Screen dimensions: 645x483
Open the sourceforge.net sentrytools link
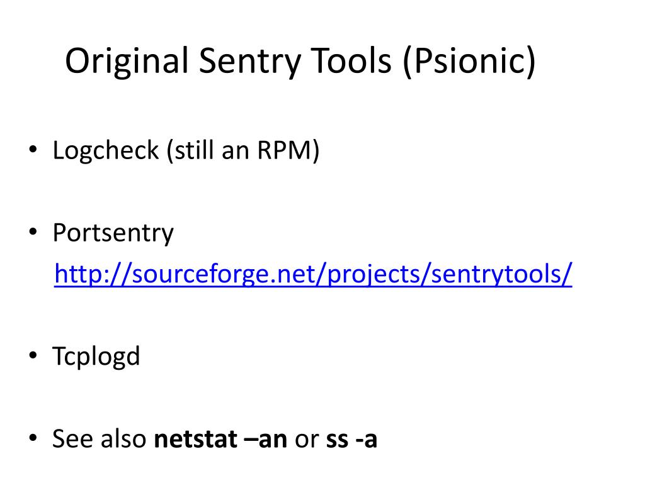(x=313, y=274)
